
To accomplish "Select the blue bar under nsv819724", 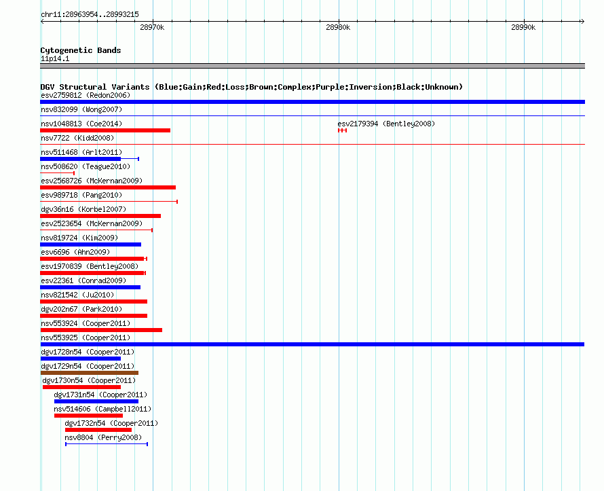I will point(90,244).
